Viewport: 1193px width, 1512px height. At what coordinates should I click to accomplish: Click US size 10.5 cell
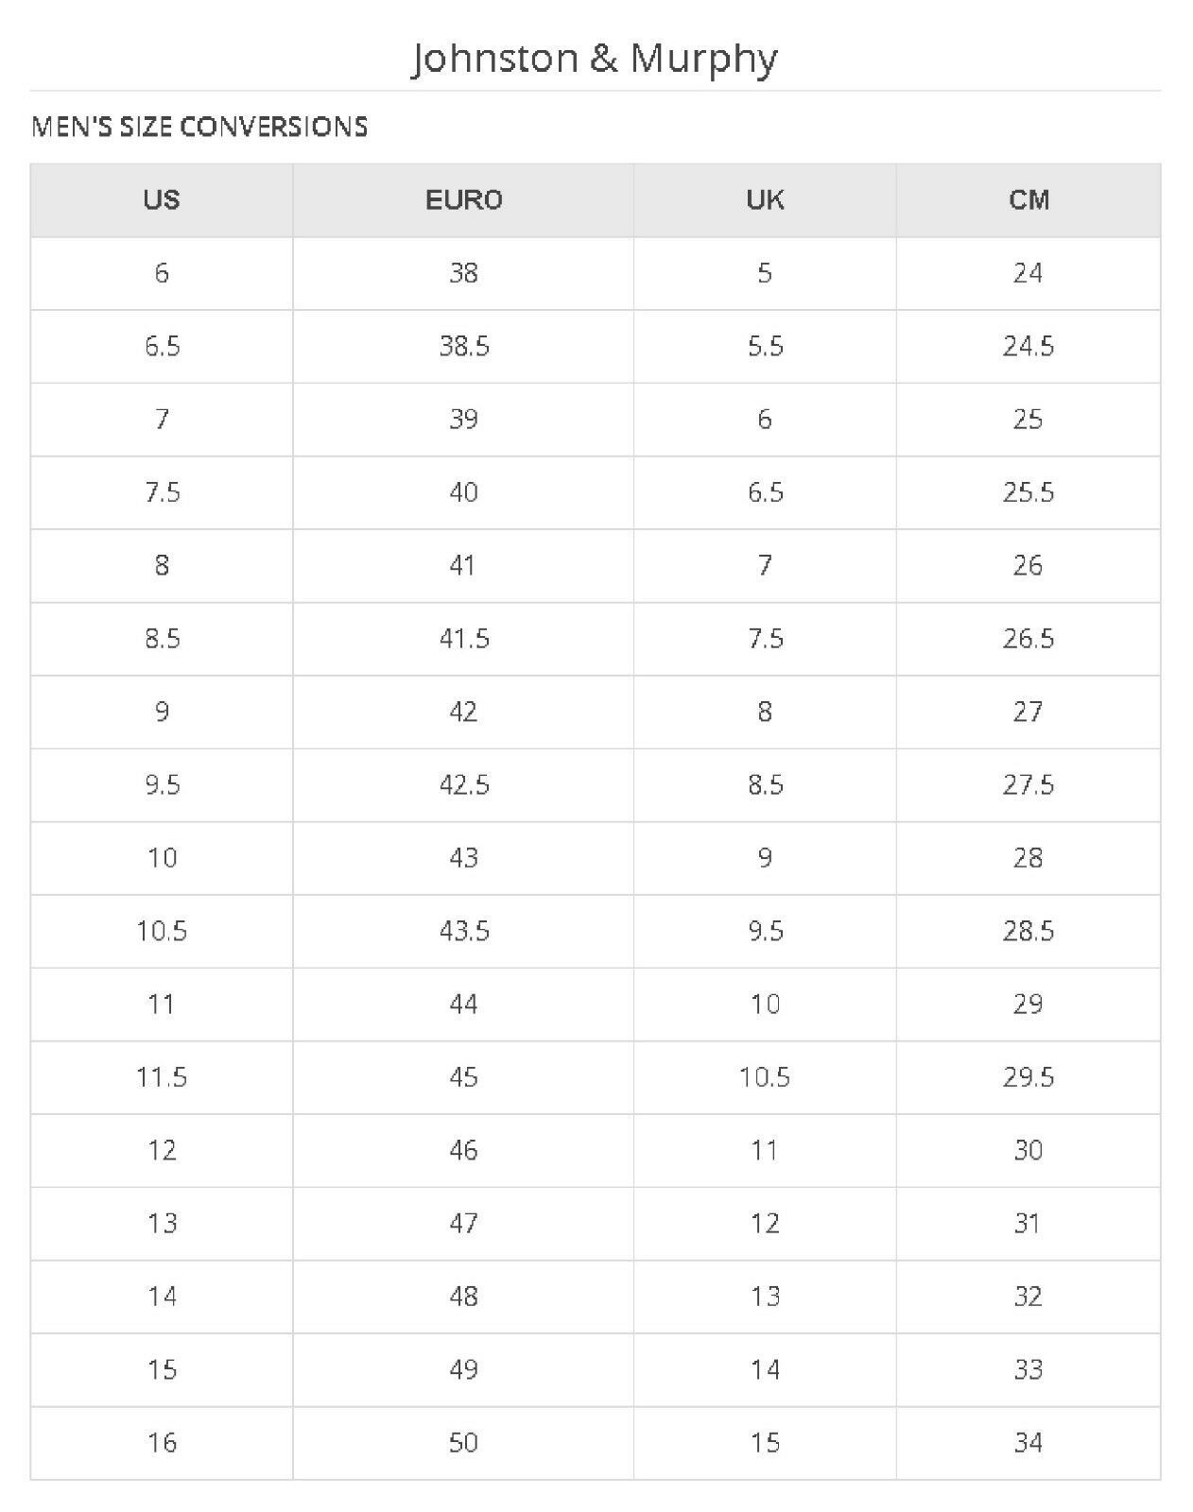(x=162, y=931)
